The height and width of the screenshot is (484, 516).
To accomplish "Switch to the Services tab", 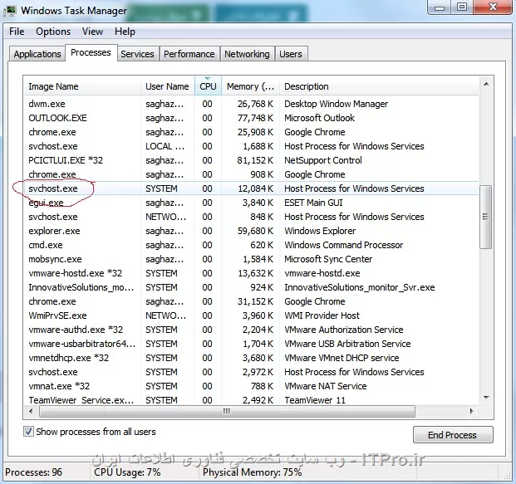I will click(137, 54).
